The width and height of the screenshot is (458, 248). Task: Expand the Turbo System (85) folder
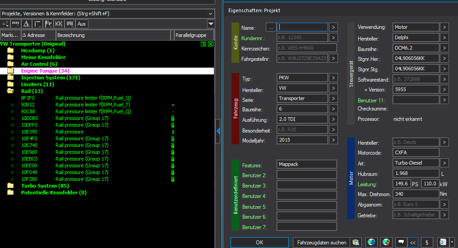[x=10, y=186]
